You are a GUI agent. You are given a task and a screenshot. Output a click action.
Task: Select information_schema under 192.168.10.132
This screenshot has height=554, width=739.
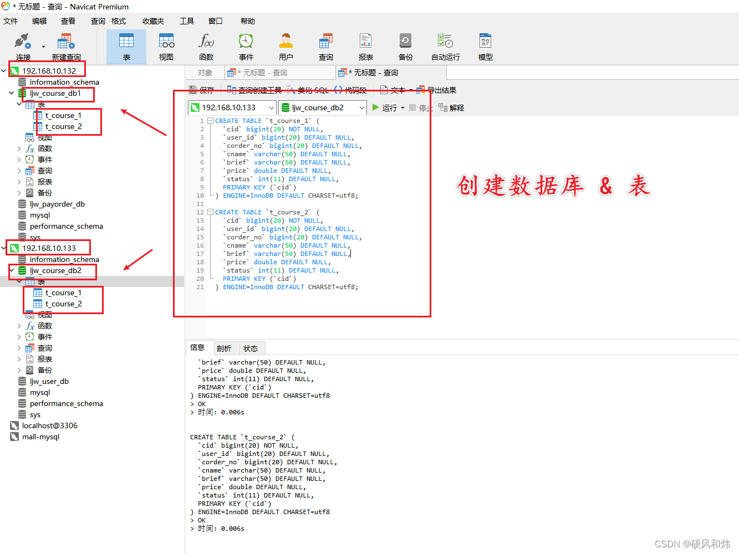click(64, 82)
